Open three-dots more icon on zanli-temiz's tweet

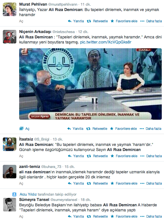[142, 183]
